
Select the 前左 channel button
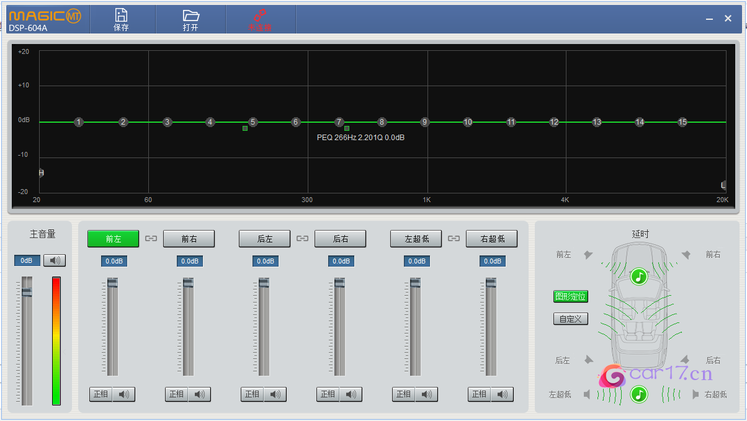pos(114,239)
